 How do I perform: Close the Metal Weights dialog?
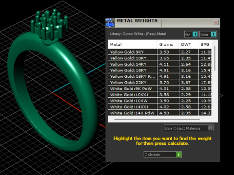click(215, 22)
